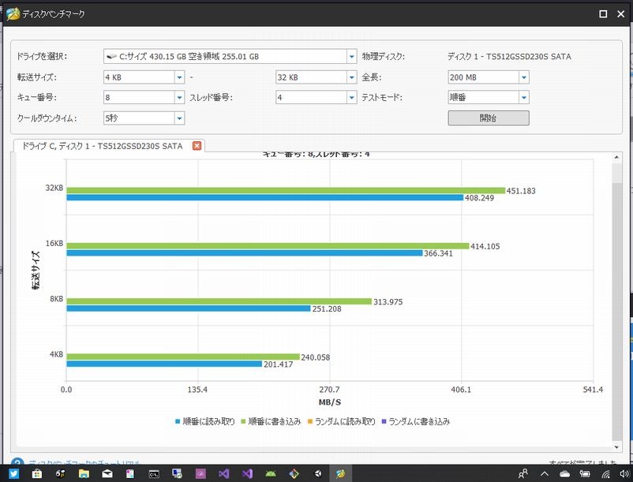Click the OneDrive cloud tray icon

(x=564, y=473)
